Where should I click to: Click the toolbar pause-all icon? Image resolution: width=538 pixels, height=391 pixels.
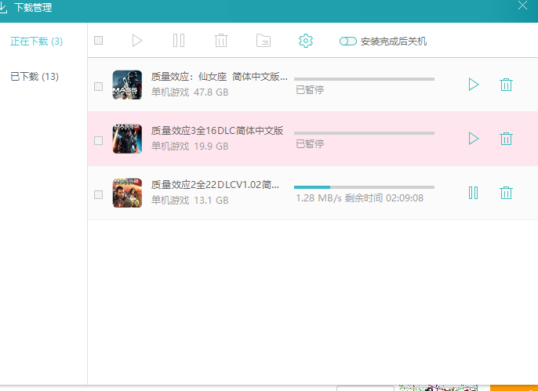(x=179, y=41)
